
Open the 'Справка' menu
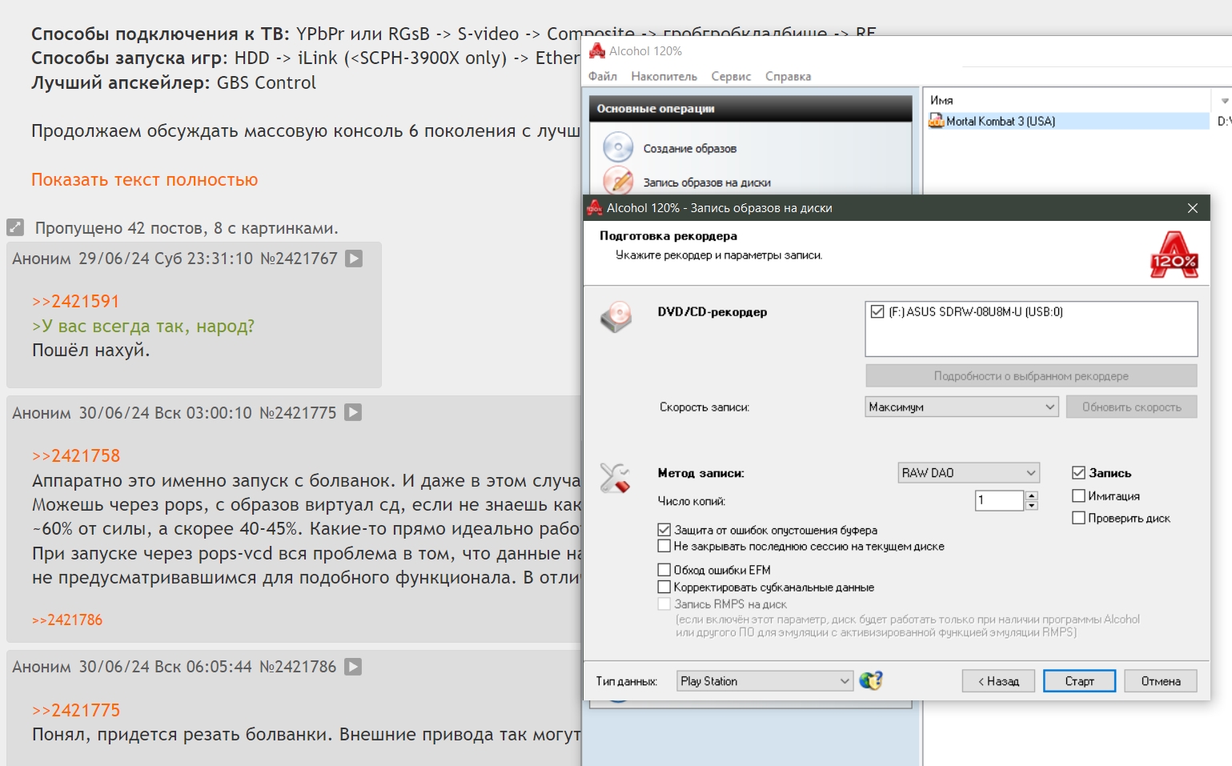tap(788, 76)
